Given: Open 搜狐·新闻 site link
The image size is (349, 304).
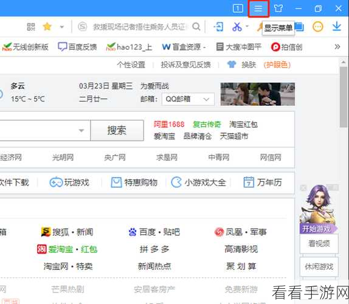Looking at the screenshot, I should point(67,232).
